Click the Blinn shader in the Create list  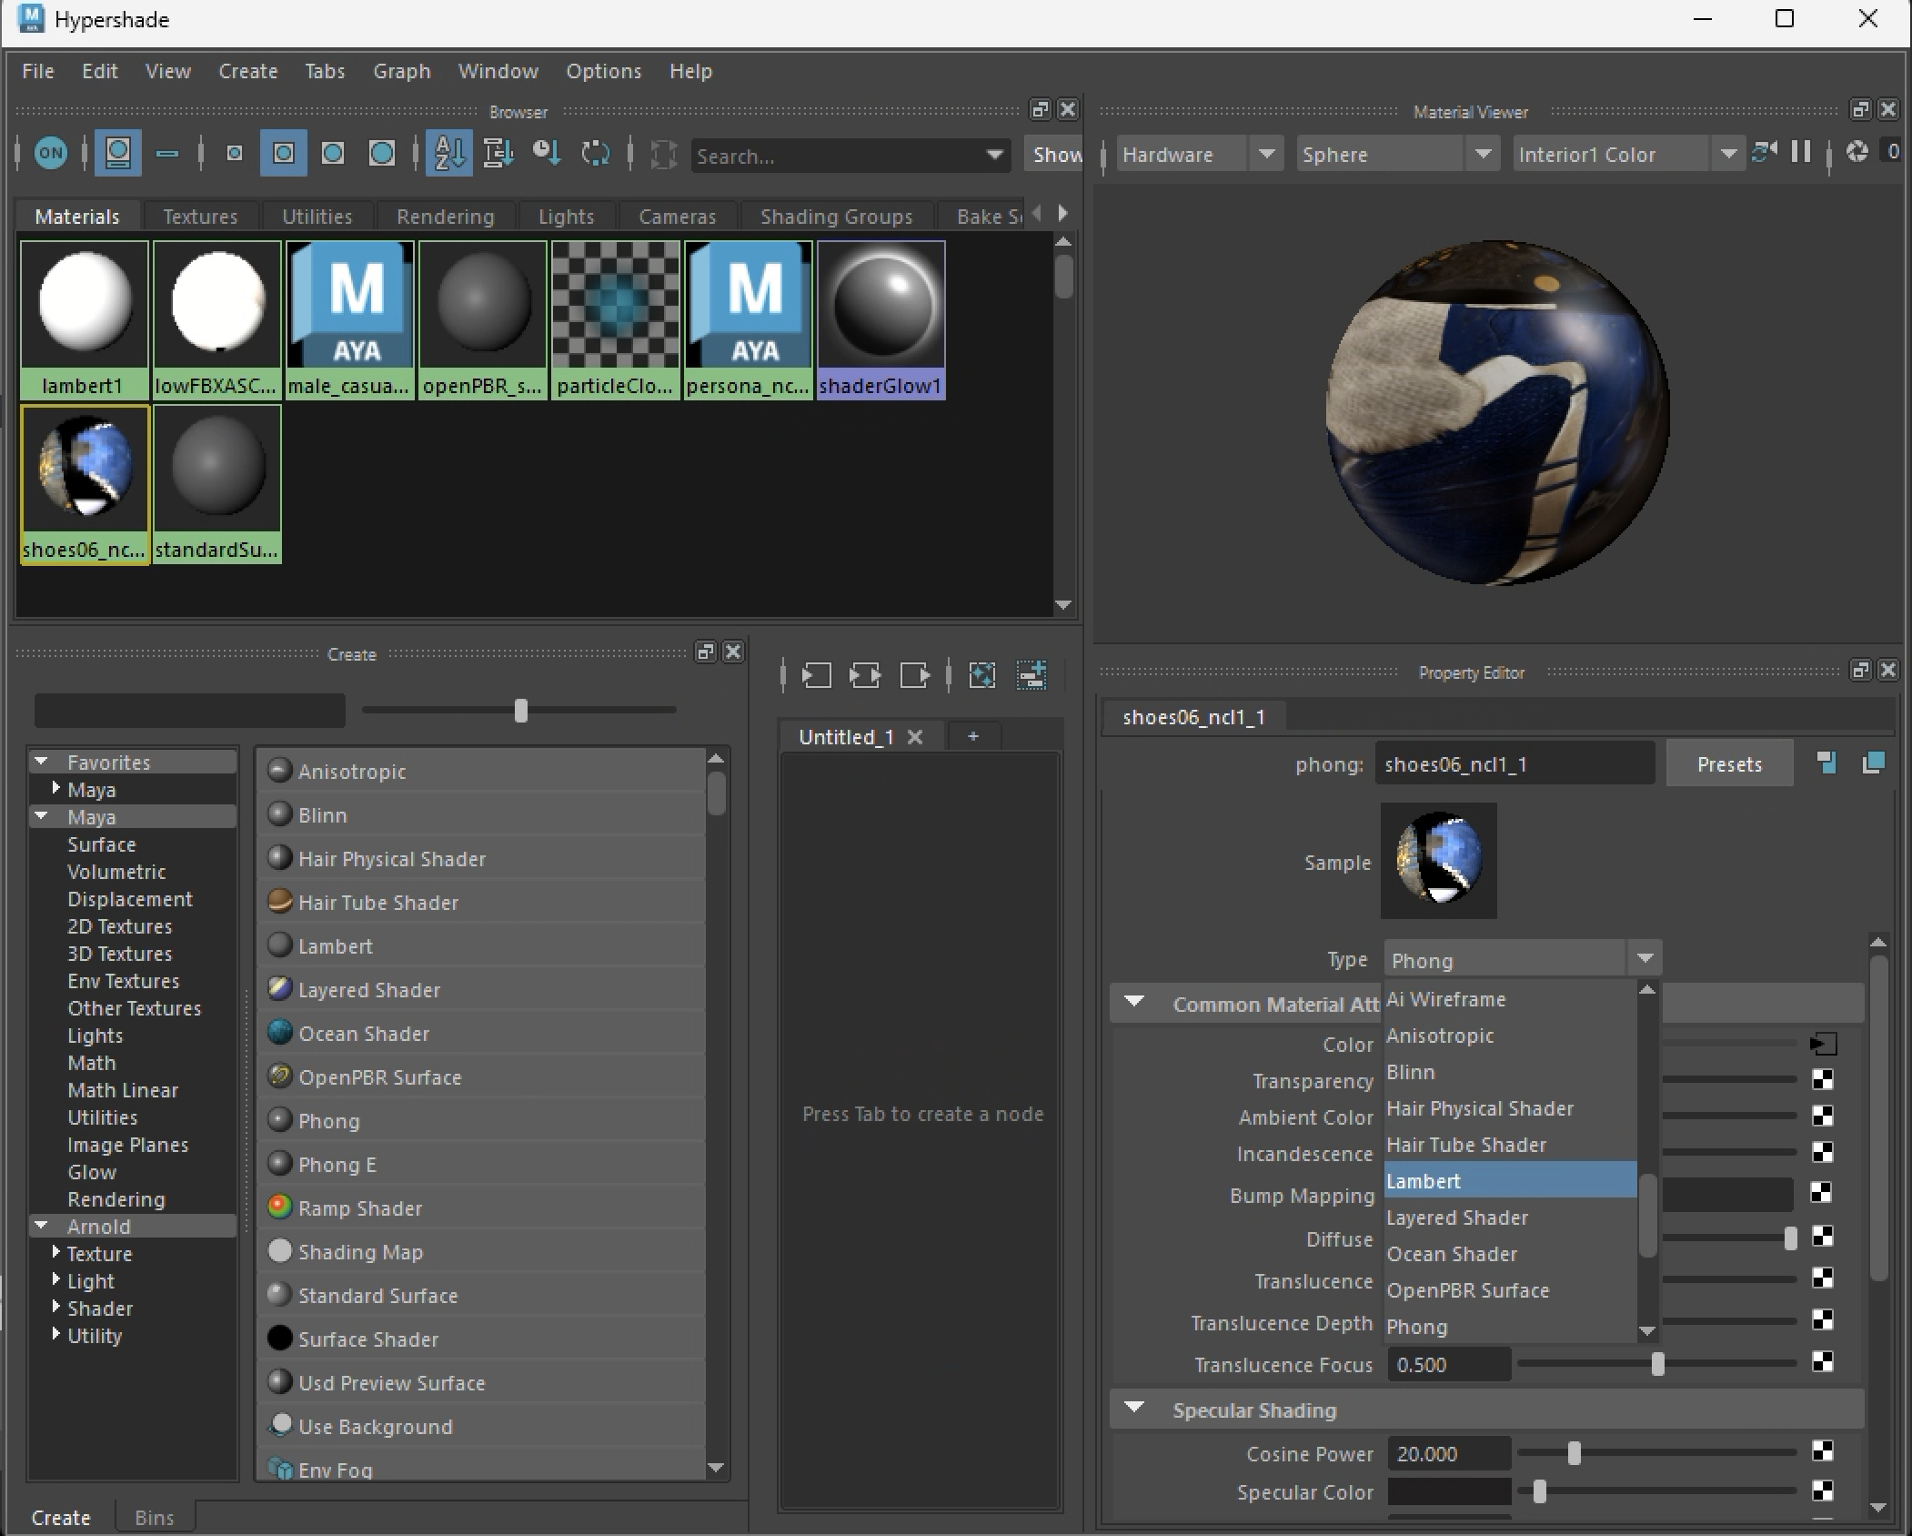click(323, 815)
